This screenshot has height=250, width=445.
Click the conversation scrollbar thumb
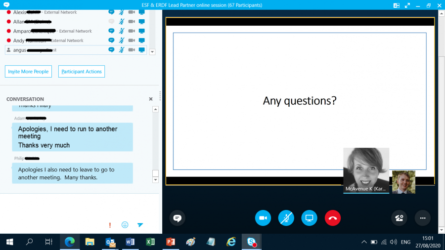coord(155,173)
